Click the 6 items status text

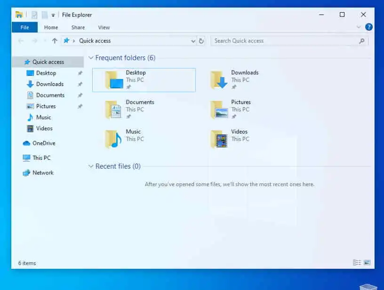27,263
